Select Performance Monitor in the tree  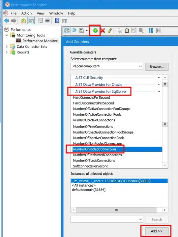pos(40,41)
